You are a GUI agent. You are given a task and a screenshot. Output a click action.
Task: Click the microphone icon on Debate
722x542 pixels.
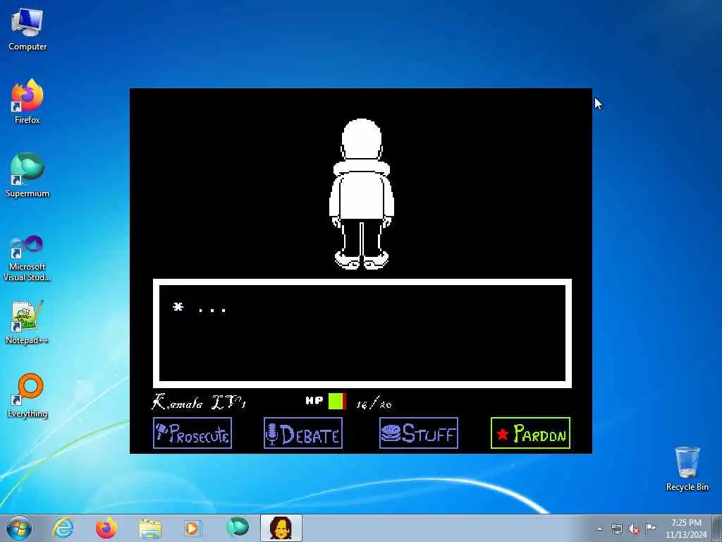(x=272, y=434)
